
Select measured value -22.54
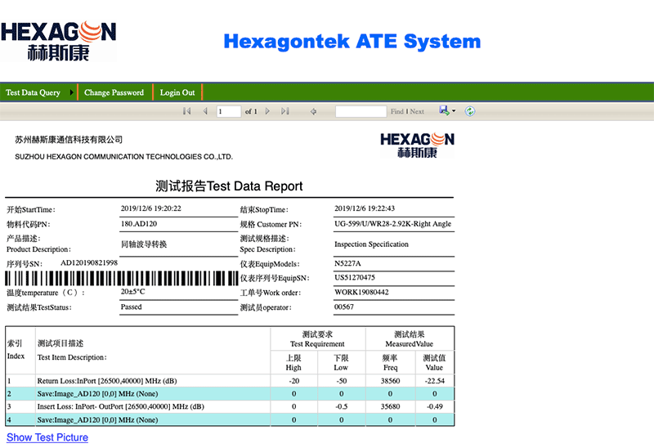(x=435, y=381)
